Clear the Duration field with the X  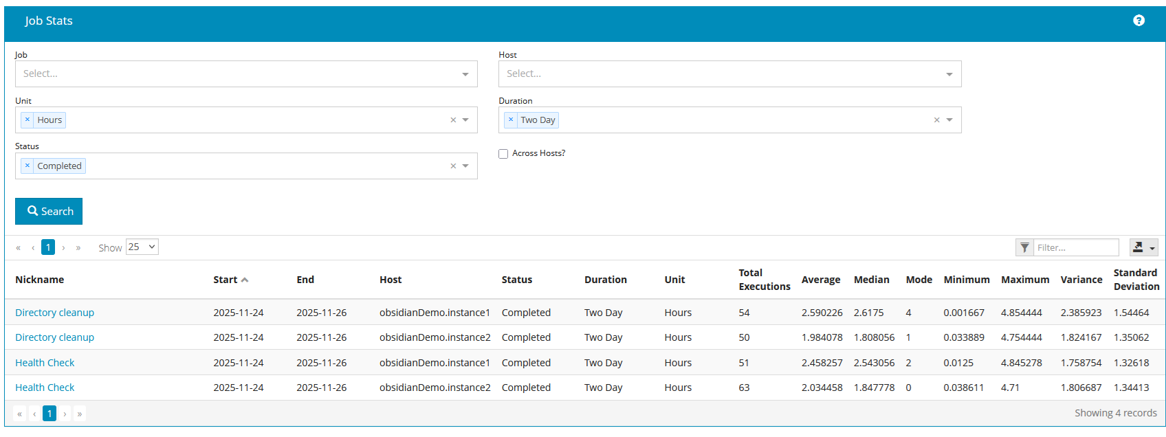tap(936, 120)
